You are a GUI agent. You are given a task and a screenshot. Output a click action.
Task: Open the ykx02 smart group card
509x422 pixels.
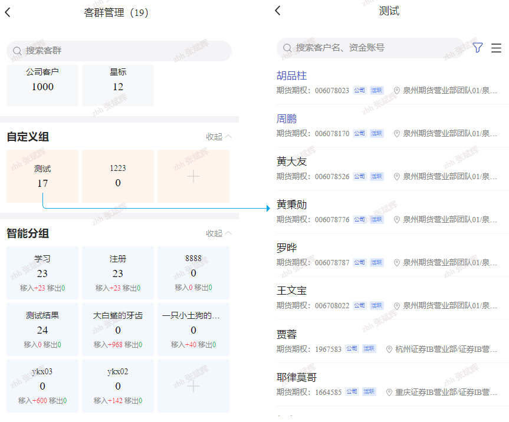[x=118, y=386]
